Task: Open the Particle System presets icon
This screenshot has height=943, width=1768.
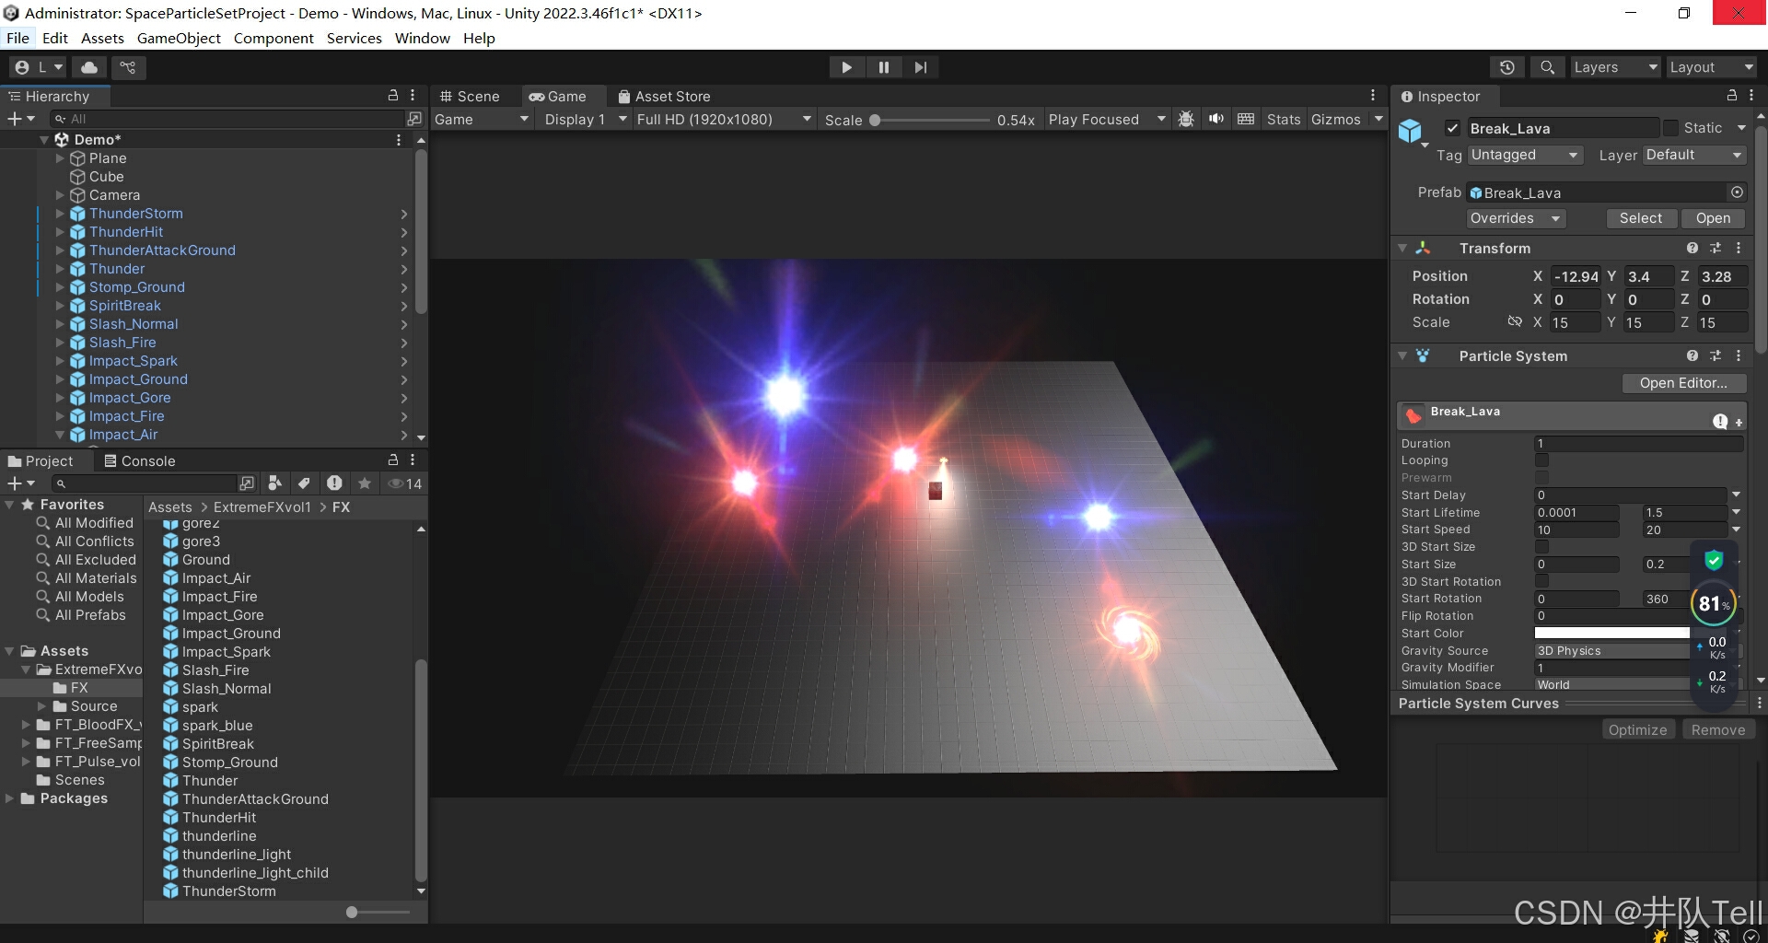Action: [x=1716, y=356]
